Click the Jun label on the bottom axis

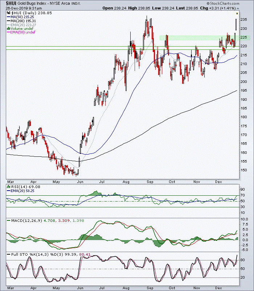coord(80,288)
